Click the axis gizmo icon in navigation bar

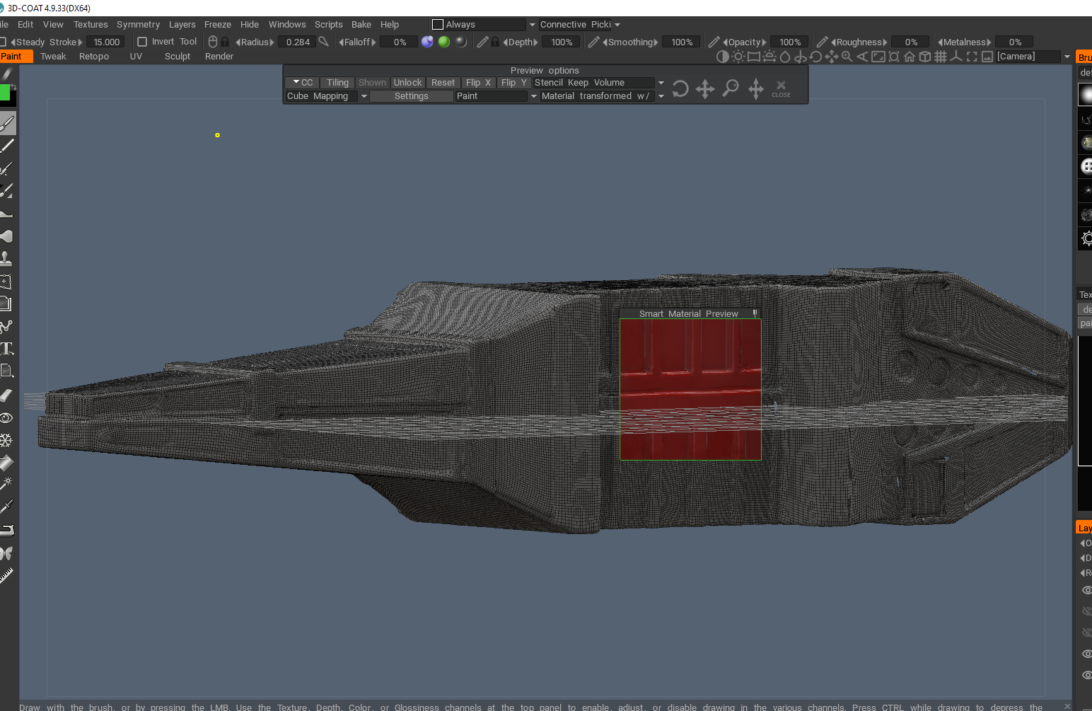click(956, 57)
